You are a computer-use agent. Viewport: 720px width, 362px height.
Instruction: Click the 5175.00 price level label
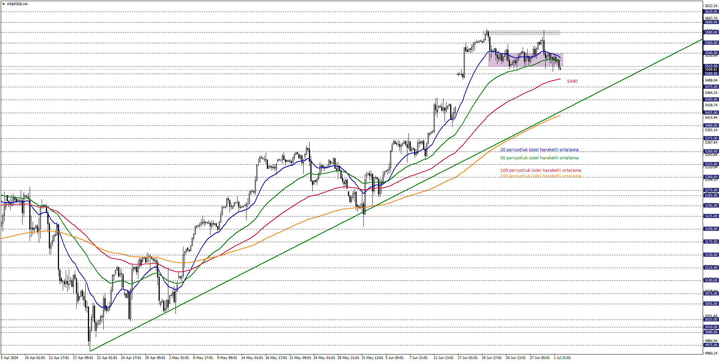point(711,242)
